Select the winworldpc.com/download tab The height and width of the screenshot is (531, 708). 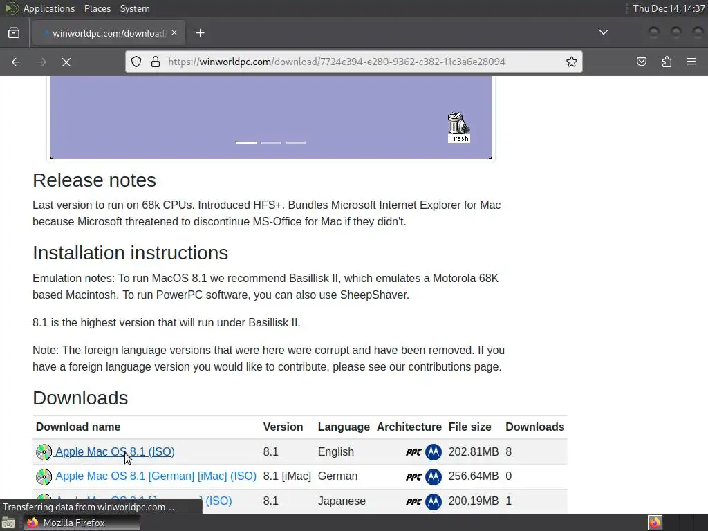coord(109,33)
